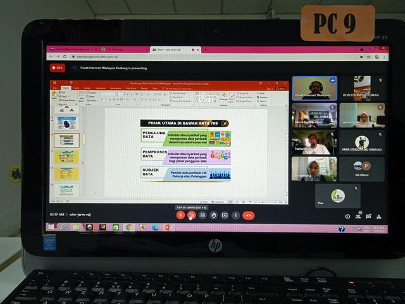Expand the 50 others participant tile

click(x=361, y=169)
